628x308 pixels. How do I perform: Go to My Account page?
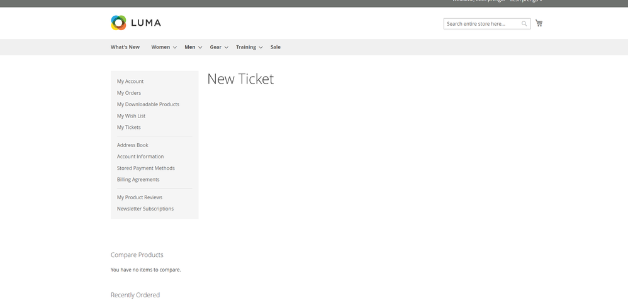[130, 81]
